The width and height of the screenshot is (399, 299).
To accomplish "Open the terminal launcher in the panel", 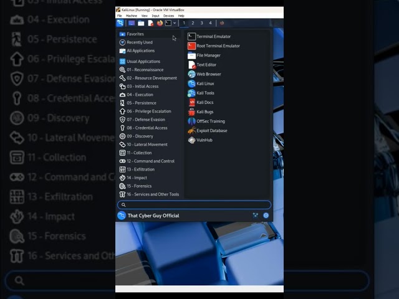I will 168,23.
